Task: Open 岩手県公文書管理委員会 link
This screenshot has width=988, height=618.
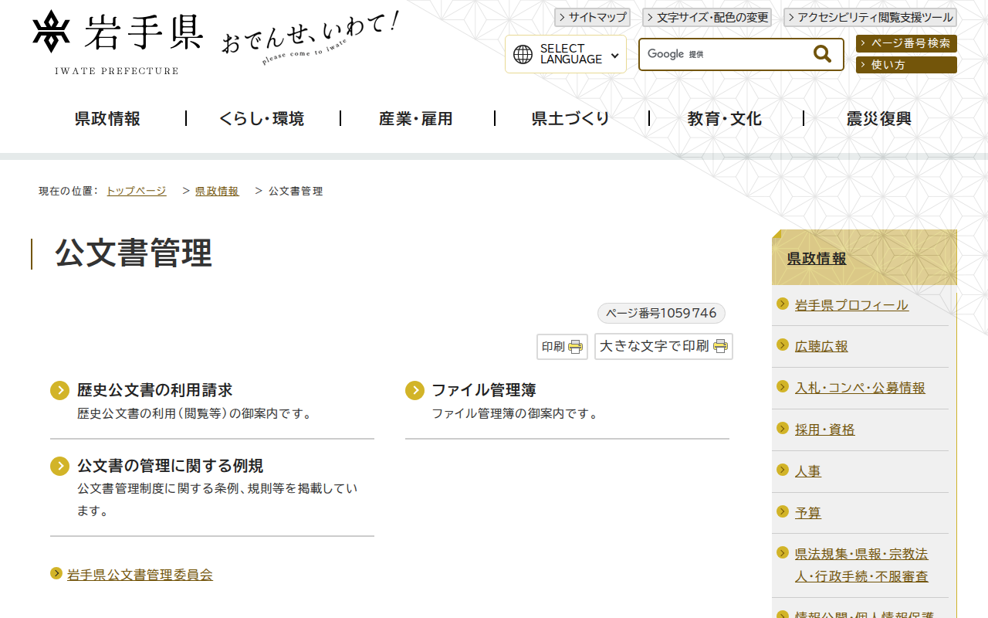Action: [x=140, y=575]
